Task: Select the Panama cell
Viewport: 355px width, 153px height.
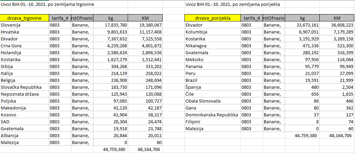Action: [x=212, y=67]
